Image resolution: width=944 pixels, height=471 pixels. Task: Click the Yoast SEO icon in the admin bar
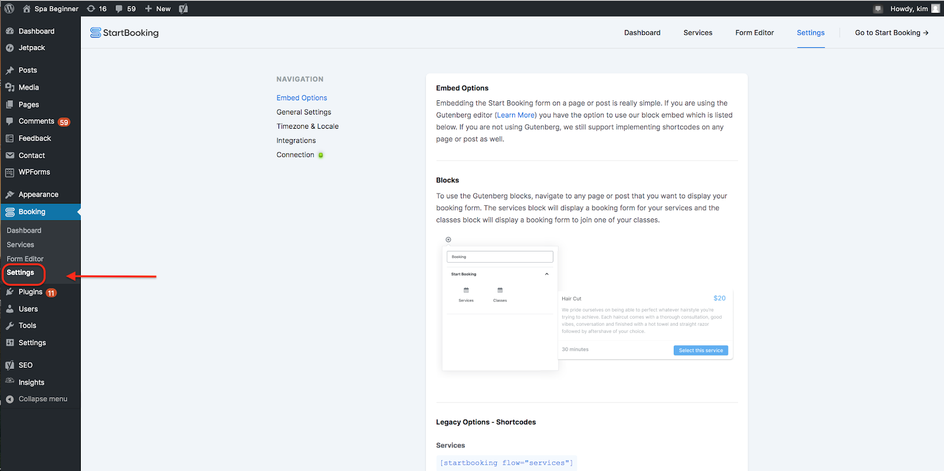[x=183, y=9]
